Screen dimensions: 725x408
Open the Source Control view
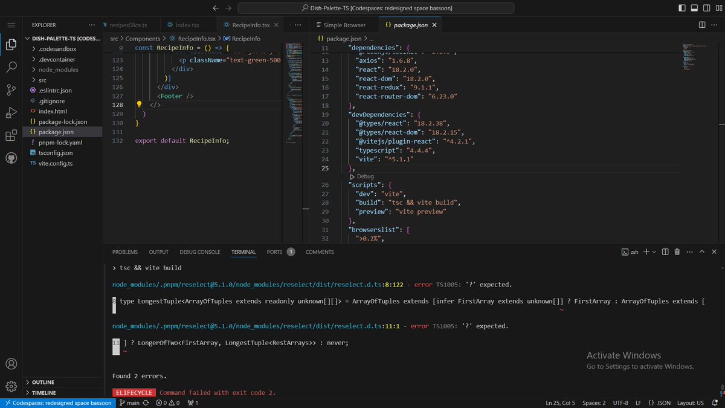point(11,90)
